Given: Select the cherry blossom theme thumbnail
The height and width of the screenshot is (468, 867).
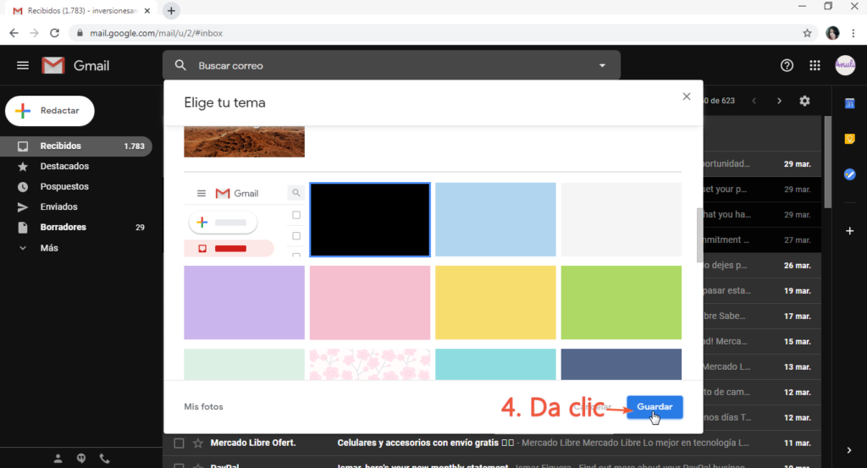Looking at the screenshot, I should (x=370, y=364).
